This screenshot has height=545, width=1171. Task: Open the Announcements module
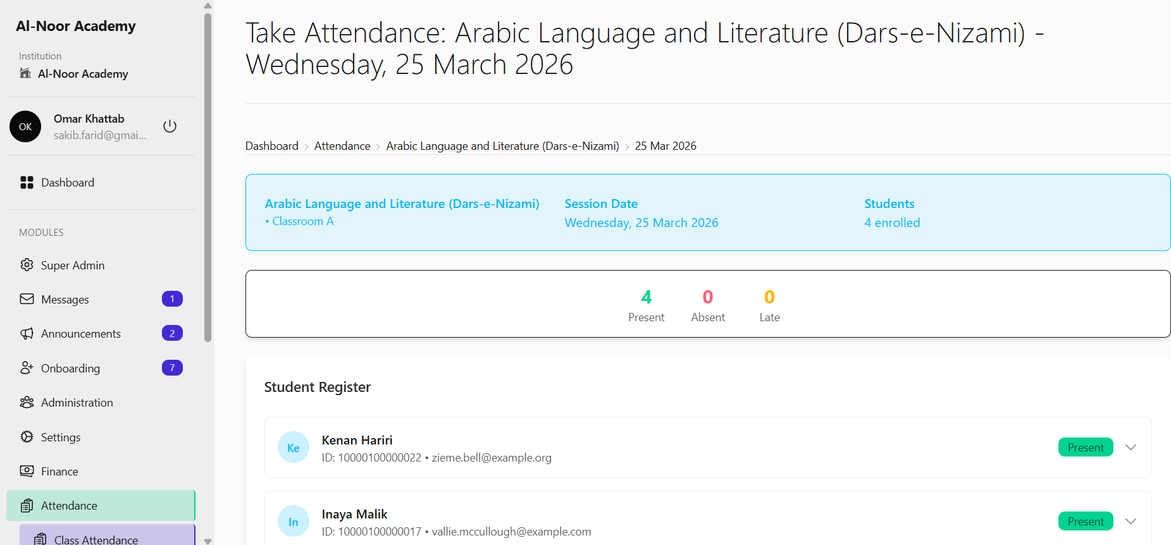click(101, 333)
